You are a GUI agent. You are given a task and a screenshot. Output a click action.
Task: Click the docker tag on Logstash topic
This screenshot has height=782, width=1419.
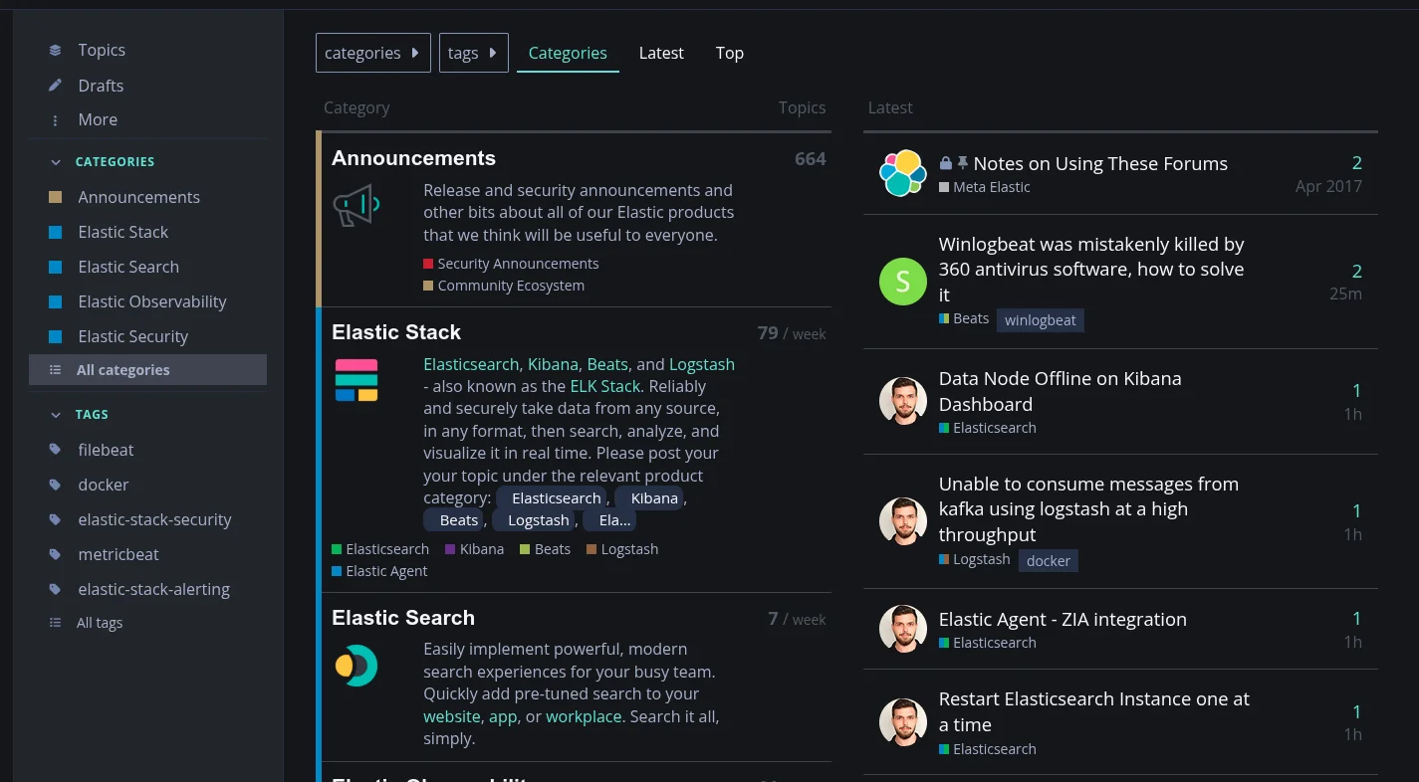(x=1049, y=561)
